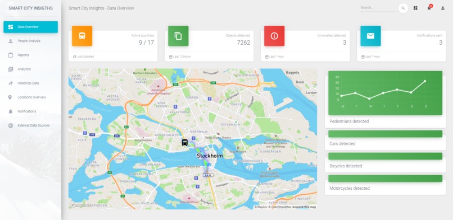Click the OpenStreetMap attribution link

pyautogui.click(x=280, y=207)
